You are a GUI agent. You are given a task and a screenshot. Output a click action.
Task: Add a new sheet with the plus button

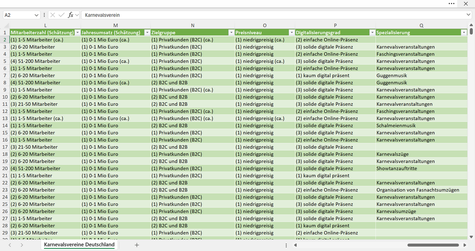[137, 245]
